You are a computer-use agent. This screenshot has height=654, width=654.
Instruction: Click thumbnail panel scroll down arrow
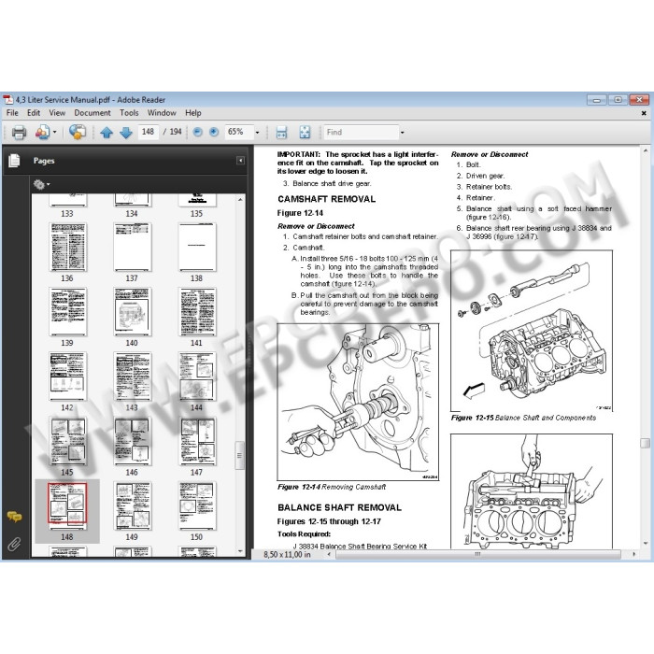pos(240,551)
